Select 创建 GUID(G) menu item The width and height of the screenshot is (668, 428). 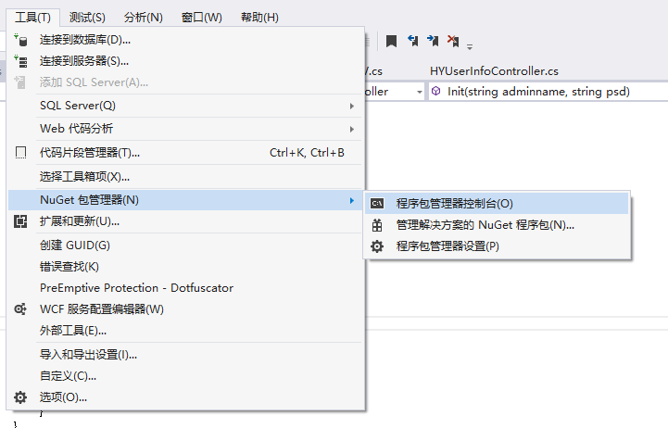tap(185, 245)
